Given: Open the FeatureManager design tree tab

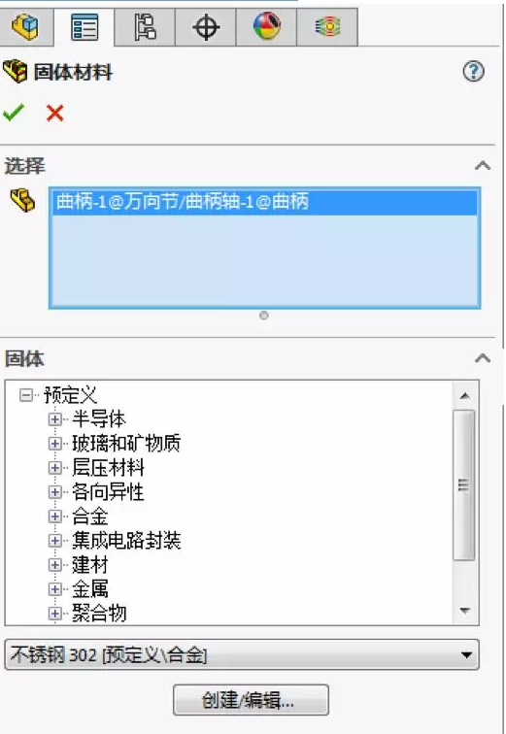Looking at the screenshot, I should (x=25, y=26).
